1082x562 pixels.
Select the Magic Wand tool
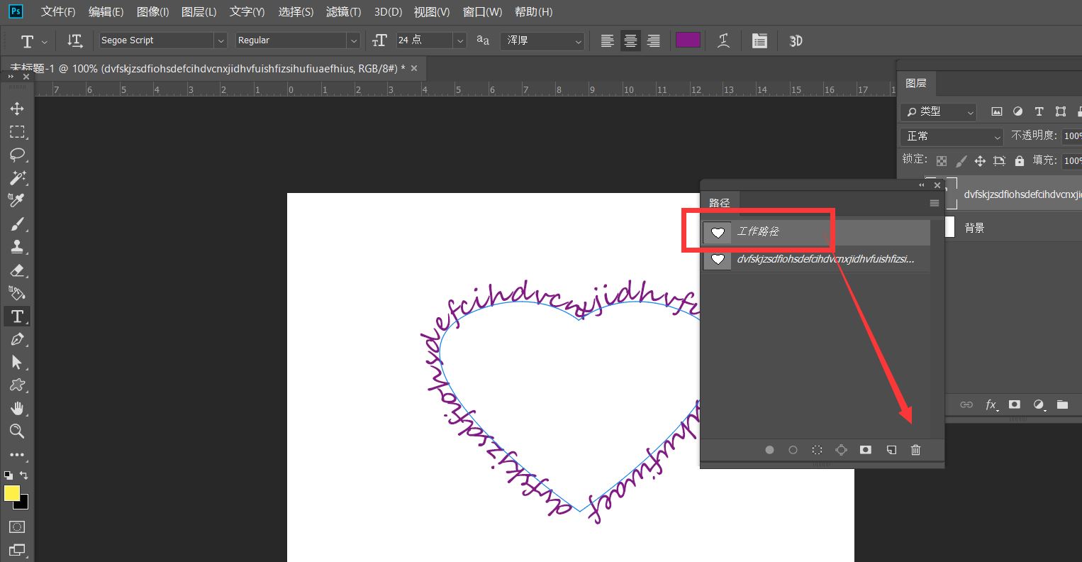click(x=17, y=177)
